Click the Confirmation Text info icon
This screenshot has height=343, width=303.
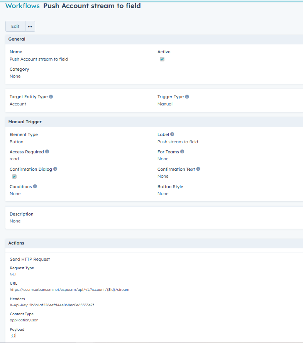point(198,169)
